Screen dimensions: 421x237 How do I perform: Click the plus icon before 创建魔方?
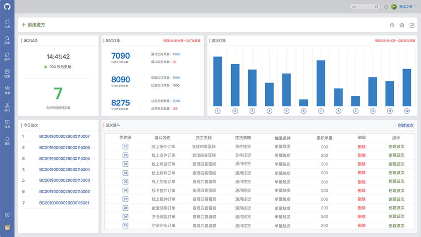(x=24, y=25)
